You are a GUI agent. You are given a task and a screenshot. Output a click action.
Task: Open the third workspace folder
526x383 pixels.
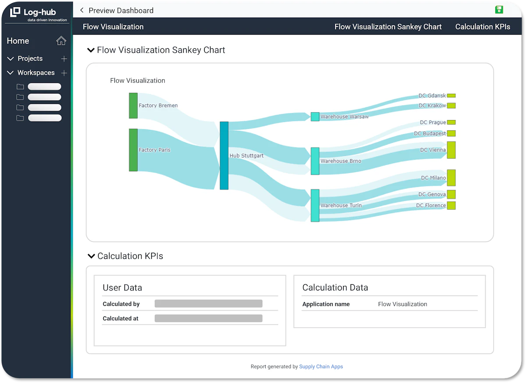pos(20,107)
